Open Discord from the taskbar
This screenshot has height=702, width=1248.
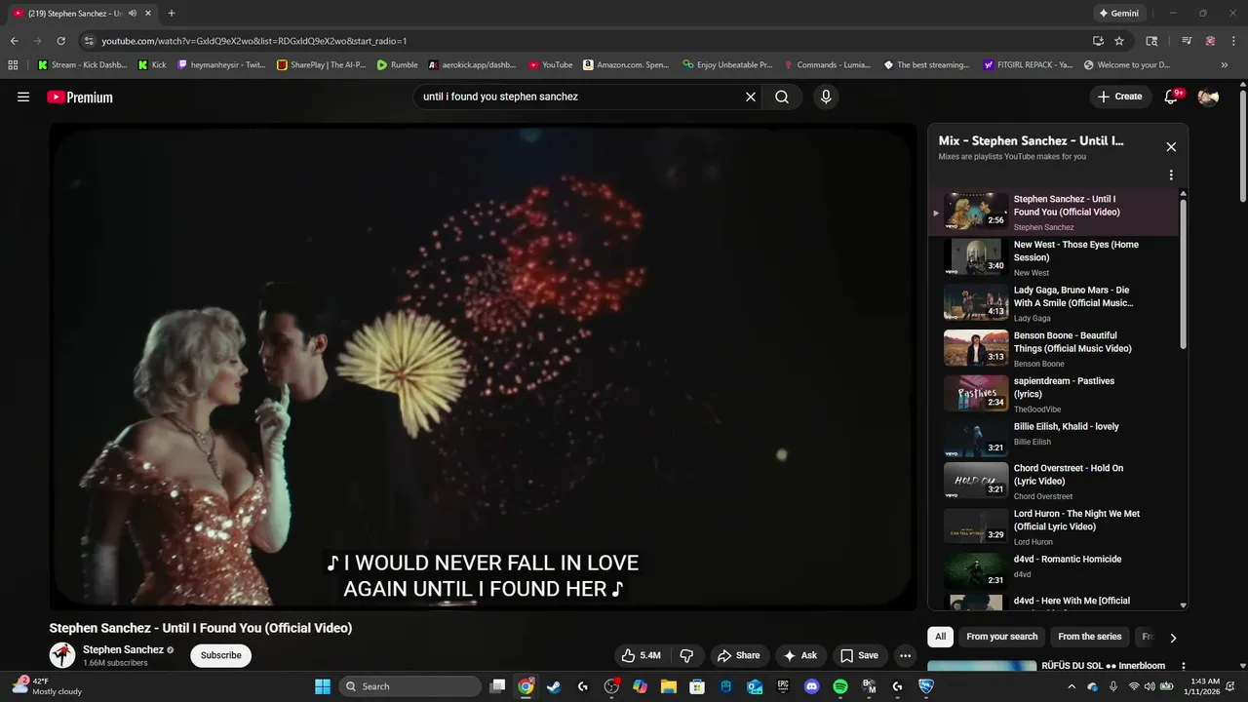[812, 686]
